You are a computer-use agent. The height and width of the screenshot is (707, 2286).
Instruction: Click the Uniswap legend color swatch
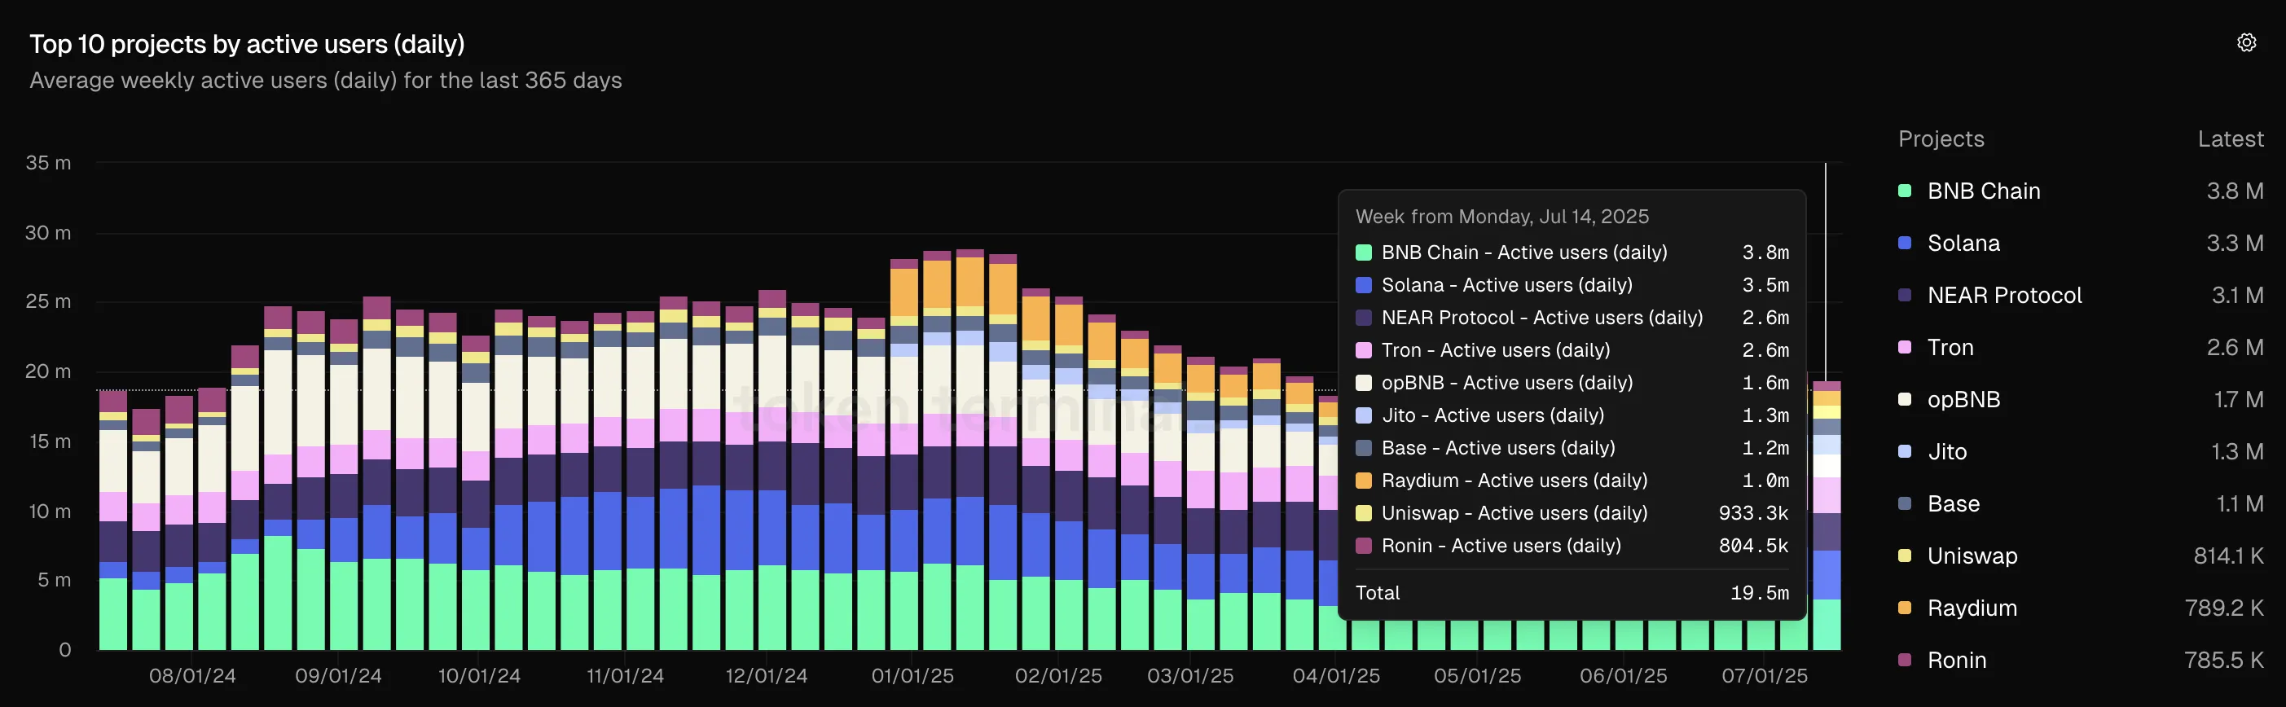(1905, 556)
